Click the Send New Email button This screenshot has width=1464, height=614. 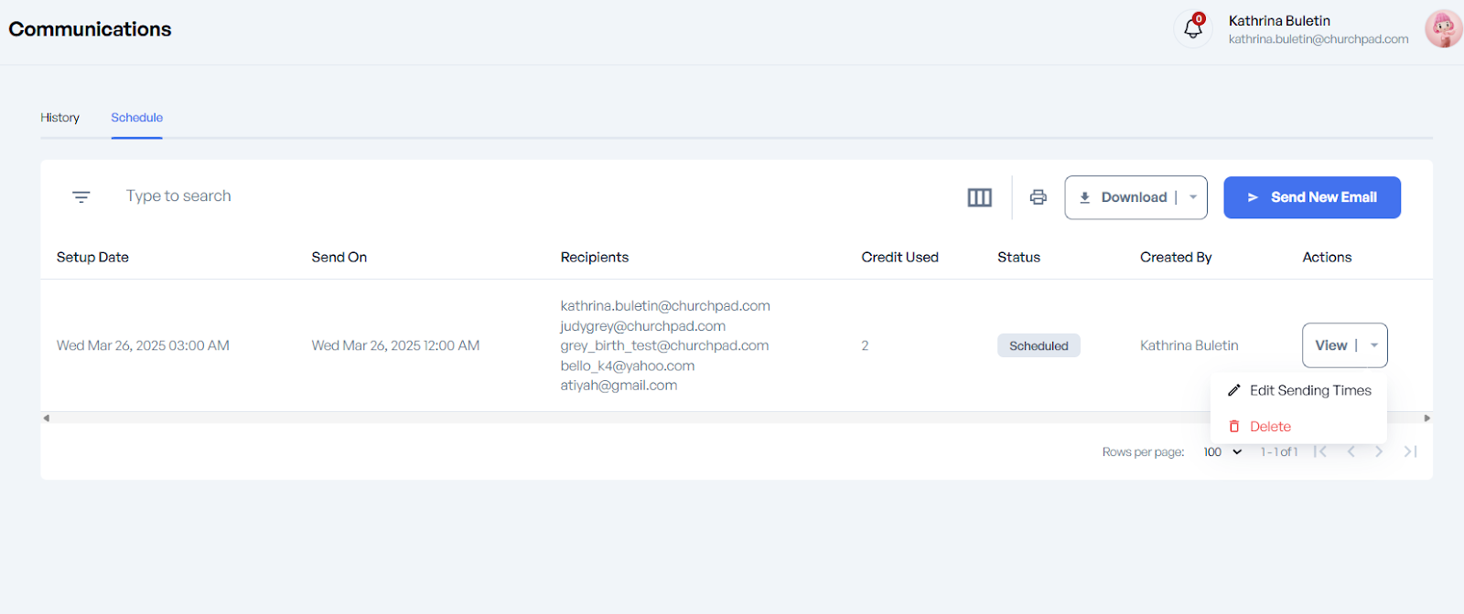(x=1311, y=197)
